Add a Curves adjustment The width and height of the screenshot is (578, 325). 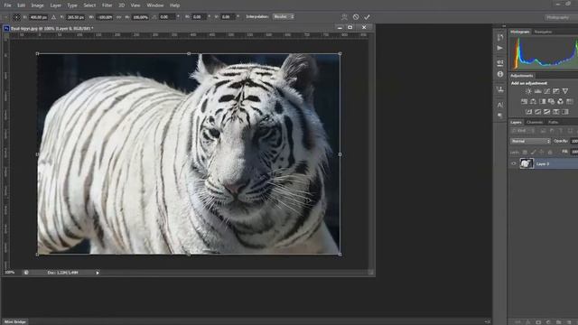coord(547,91)
